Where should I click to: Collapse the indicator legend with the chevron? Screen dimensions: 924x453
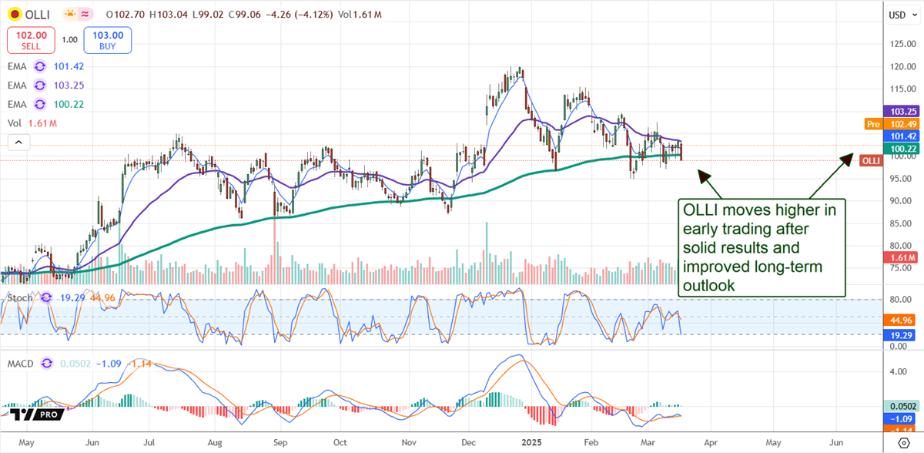18,142
